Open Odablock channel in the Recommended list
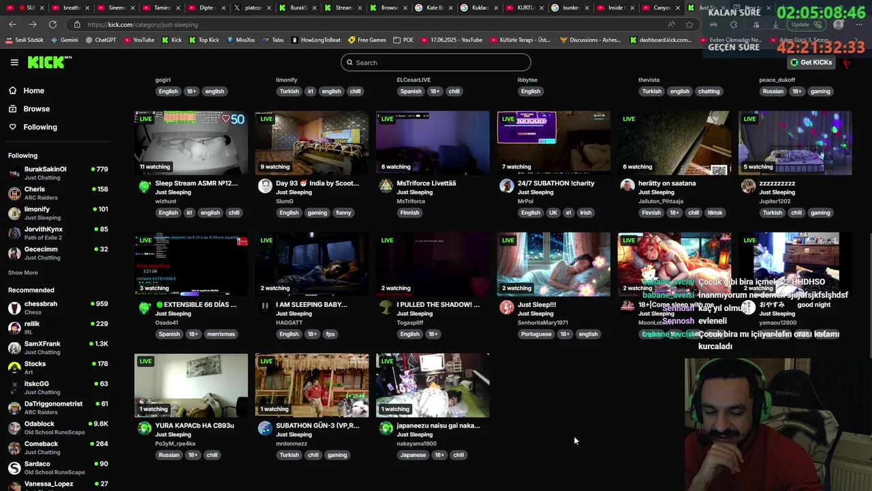872x491 pixels. click(x=58, y=428)
